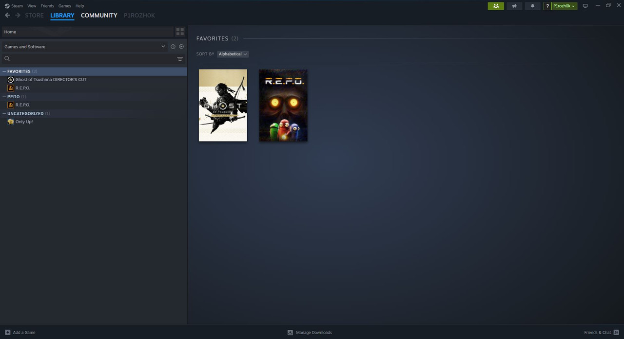The image size is (624, 339).
Task: Click R.E.P.O. icon under РЕПО category
Action: pos(11,105)
